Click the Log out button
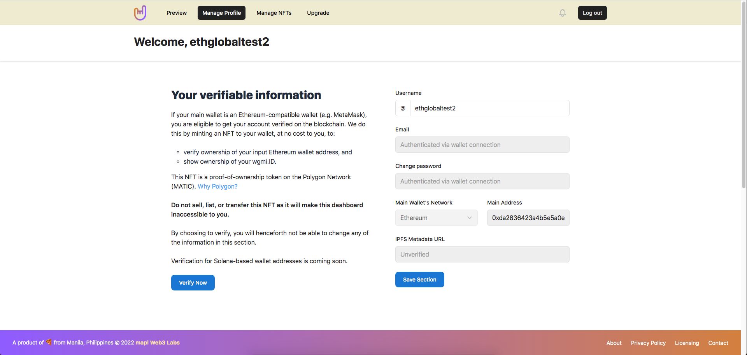 coord(592,13)
